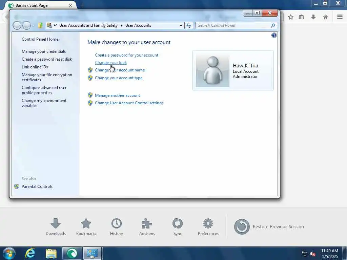The height and width of the screenshot is (260, 347).
Task: Open Sync on Basilisk start page
Action: 178,227
